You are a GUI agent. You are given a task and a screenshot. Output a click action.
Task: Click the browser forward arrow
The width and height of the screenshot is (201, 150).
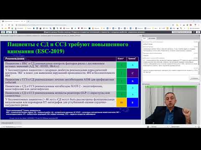coord(5,25)
